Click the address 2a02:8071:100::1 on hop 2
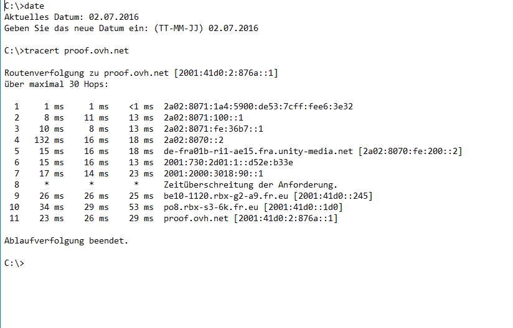The image size is (513, 328). [x=203, y=117]
